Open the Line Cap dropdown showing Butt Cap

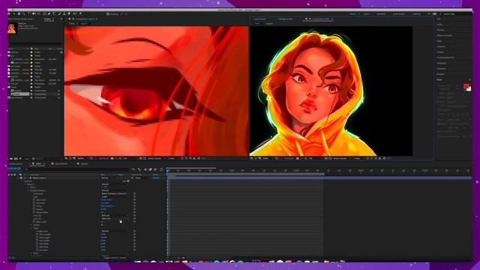pos(115,215)
